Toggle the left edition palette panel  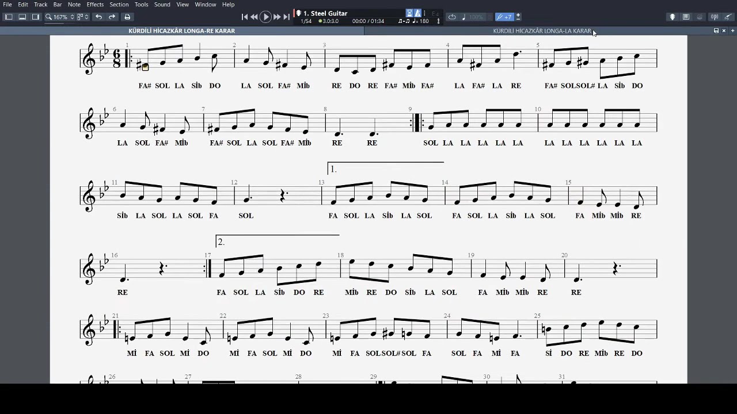9,17
